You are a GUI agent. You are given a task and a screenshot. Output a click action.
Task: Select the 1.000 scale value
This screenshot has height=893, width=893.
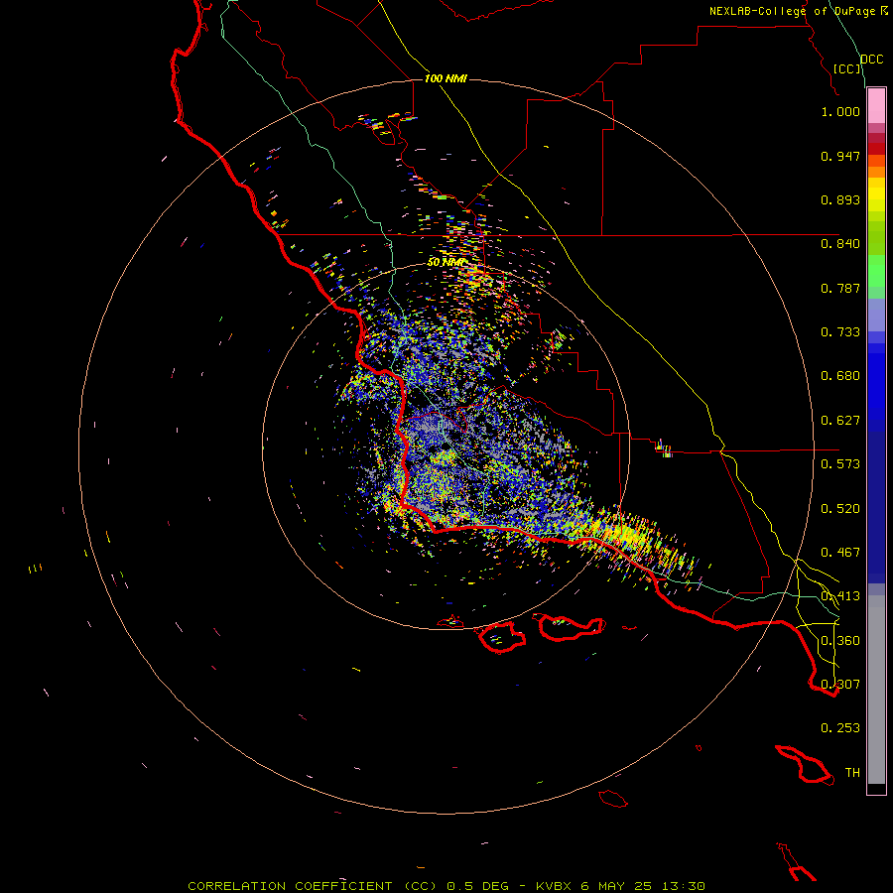click(x=840, y=111)
